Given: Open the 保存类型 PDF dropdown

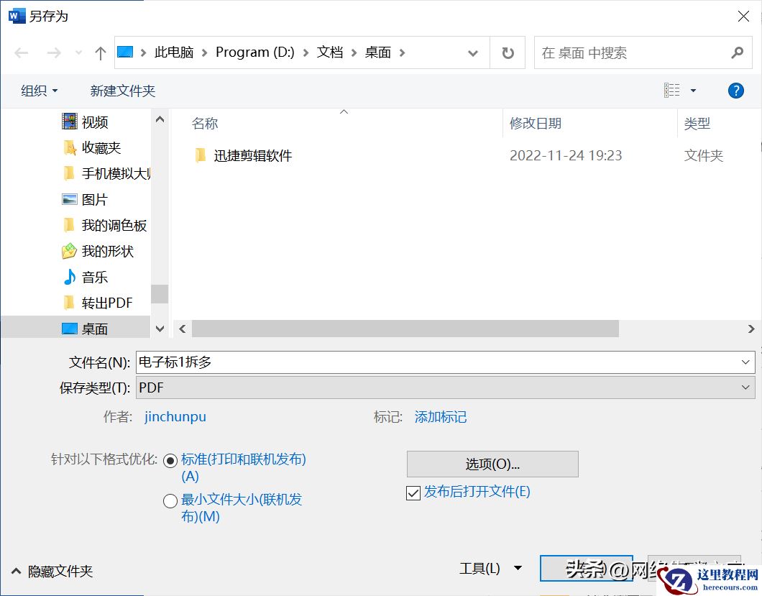Looking at the screenshot, I should click(x=745, y=388).
